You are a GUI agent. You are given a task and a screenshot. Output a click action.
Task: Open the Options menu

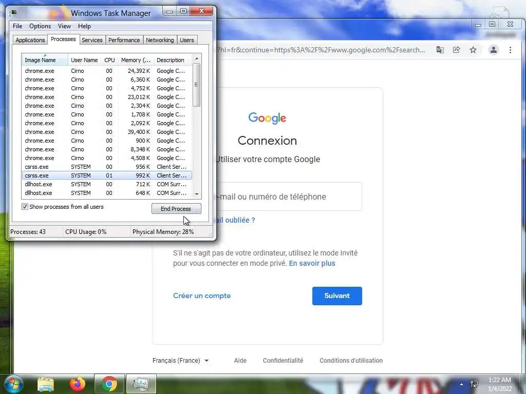pos(40,26)
